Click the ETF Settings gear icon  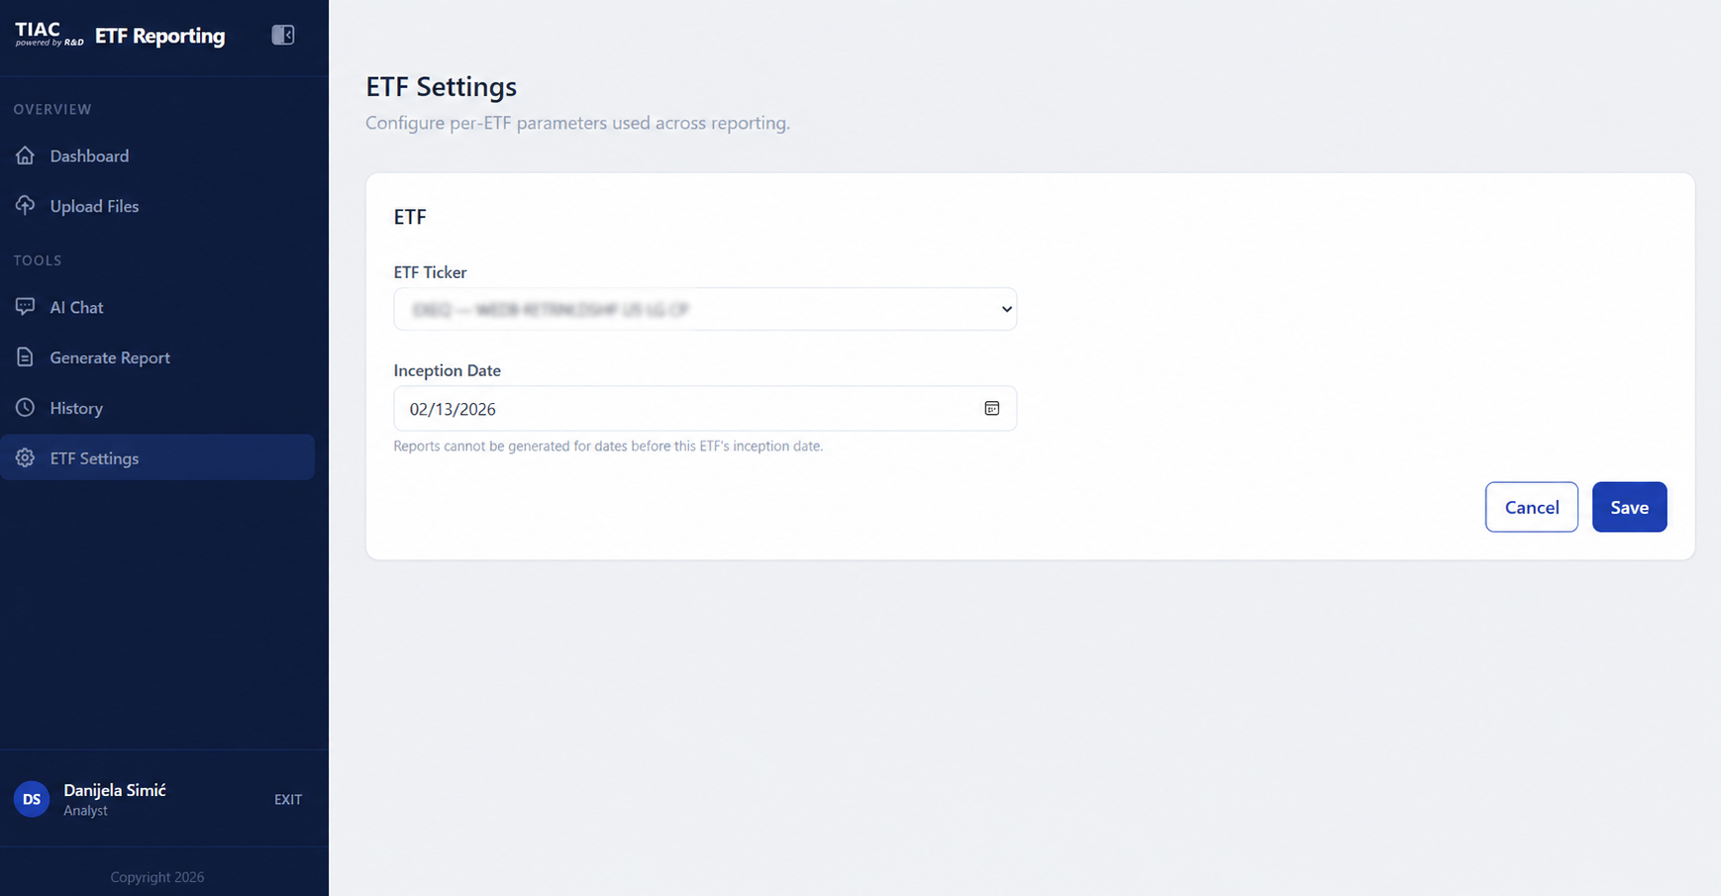(26, 458)
